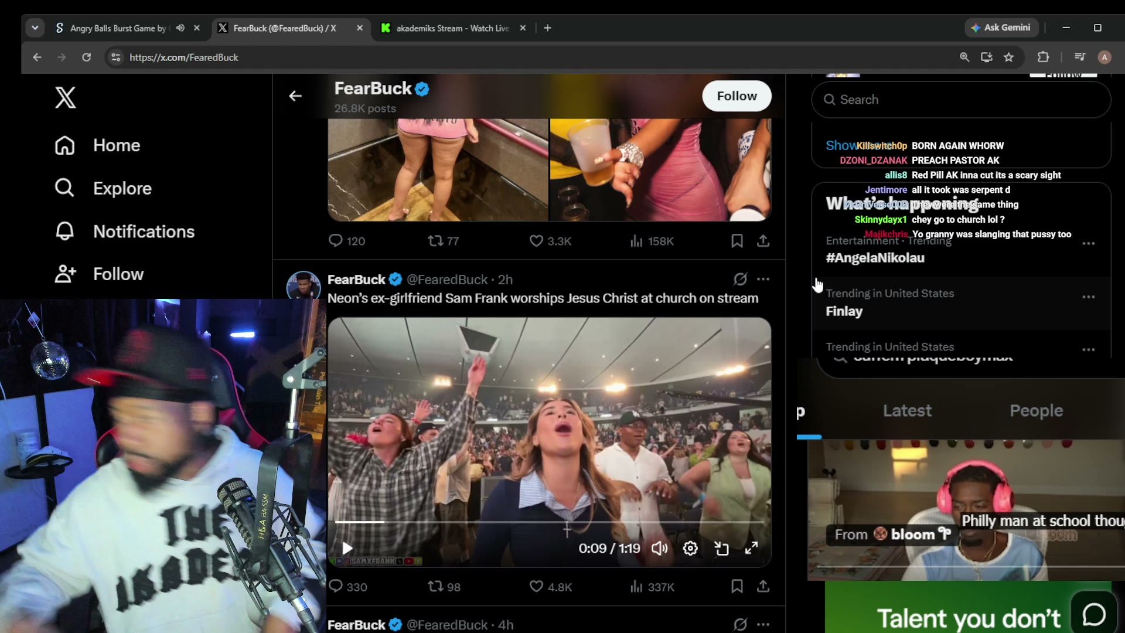
Task: Click the X logo in the sidebar
Action: [x=66, y=98]
